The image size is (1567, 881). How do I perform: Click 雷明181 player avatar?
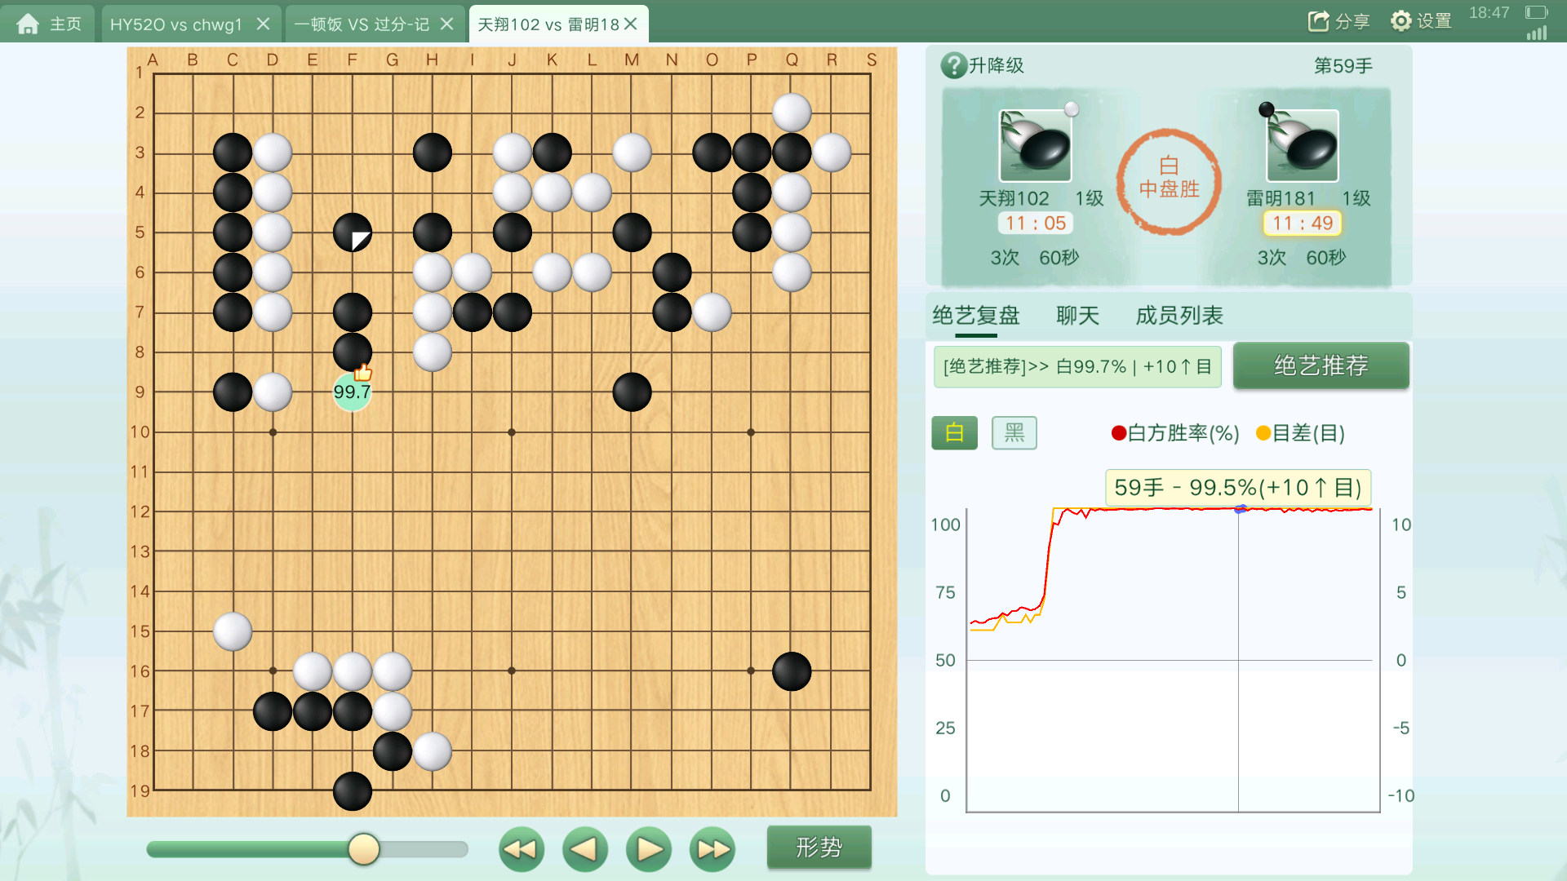[1302, 145]
